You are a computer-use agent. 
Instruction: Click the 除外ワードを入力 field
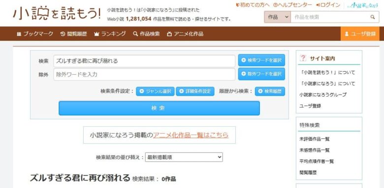click(x=144, y=75)
